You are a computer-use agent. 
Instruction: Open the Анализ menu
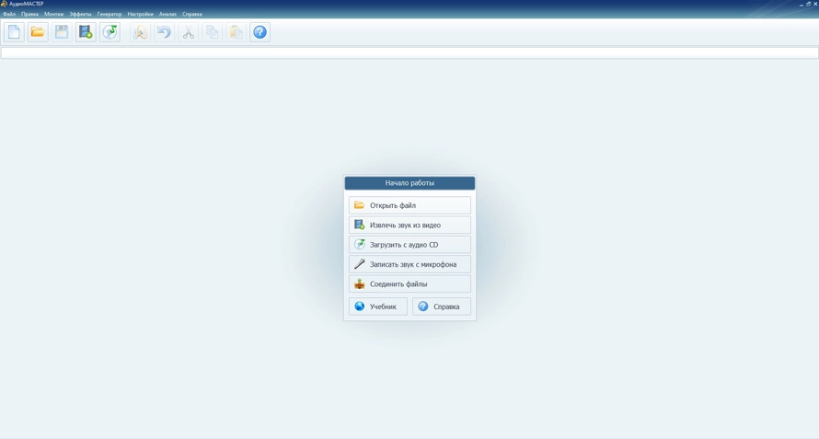[x=167, y=14]
